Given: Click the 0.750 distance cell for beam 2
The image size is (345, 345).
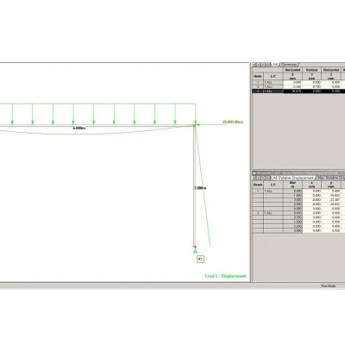Looking at the screenshot, I should pos(293,217).
